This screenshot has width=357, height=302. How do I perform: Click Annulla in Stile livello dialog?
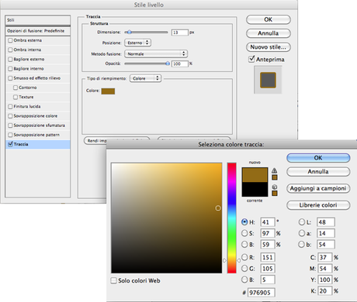tap(269, 33)
